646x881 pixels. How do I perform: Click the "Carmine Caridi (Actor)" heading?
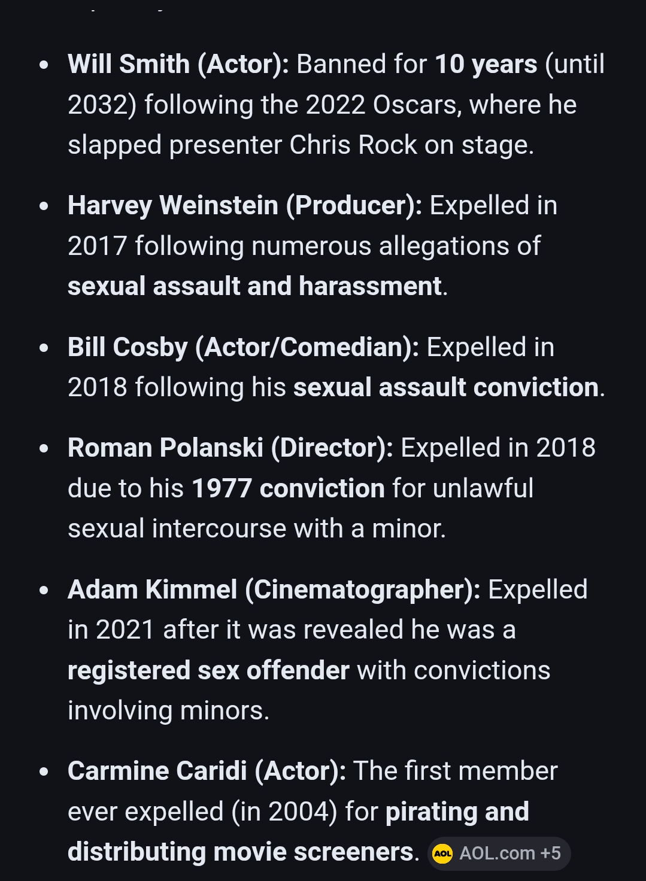[207, 771]
